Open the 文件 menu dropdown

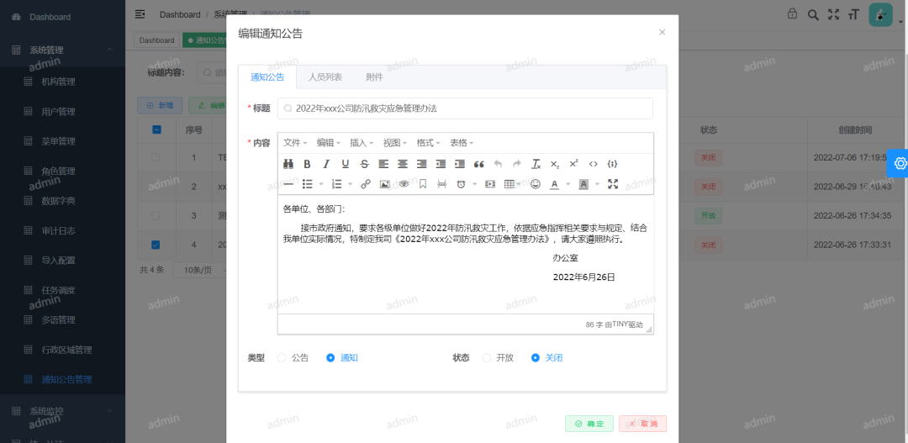294,143
